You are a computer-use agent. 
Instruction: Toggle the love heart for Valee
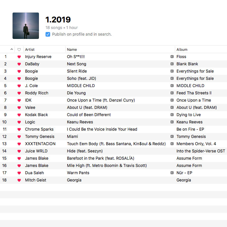pyautogui.click(x=19, y=108)
